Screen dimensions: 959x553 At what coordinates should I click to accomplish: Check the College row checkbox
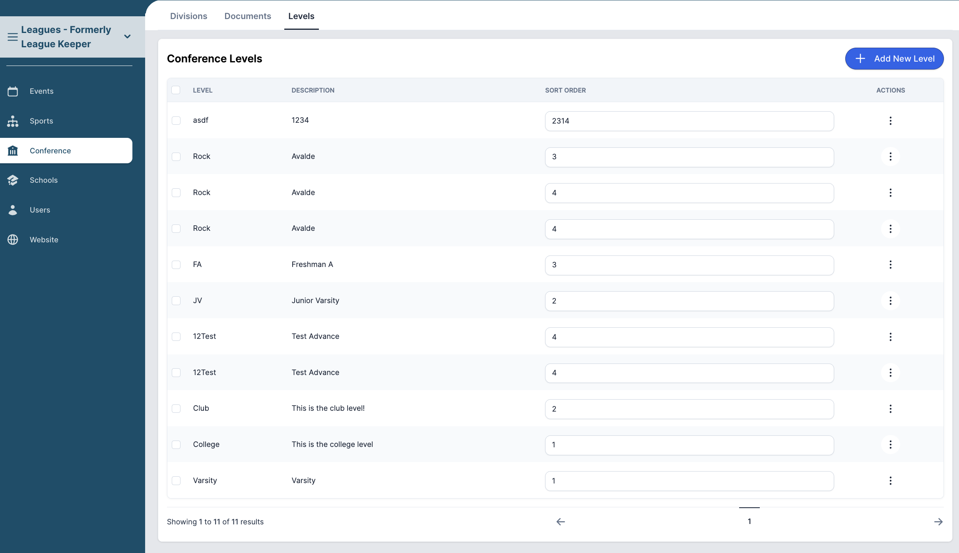[x=176, y=445]
